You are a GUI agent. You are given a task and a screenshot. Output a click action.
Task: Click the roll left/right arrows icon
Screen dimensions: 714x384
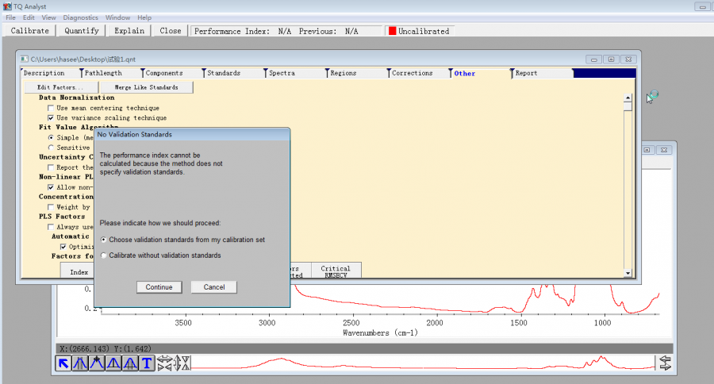tap(666, 363)
